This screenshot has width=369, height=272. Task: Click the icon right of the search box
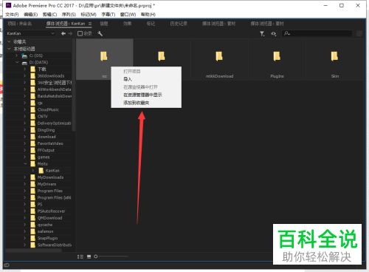coord(359,33)
